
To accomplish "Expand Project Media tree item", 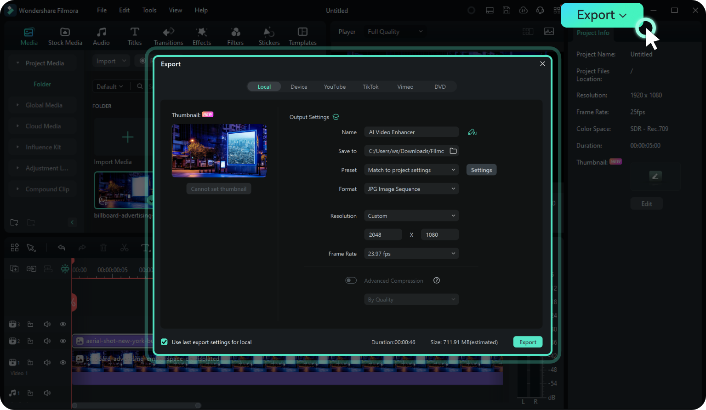I will click(x=17, y=63).
